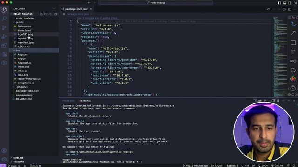Open the Extensions view
Screen dimensions: 298x167
point(4,45)
